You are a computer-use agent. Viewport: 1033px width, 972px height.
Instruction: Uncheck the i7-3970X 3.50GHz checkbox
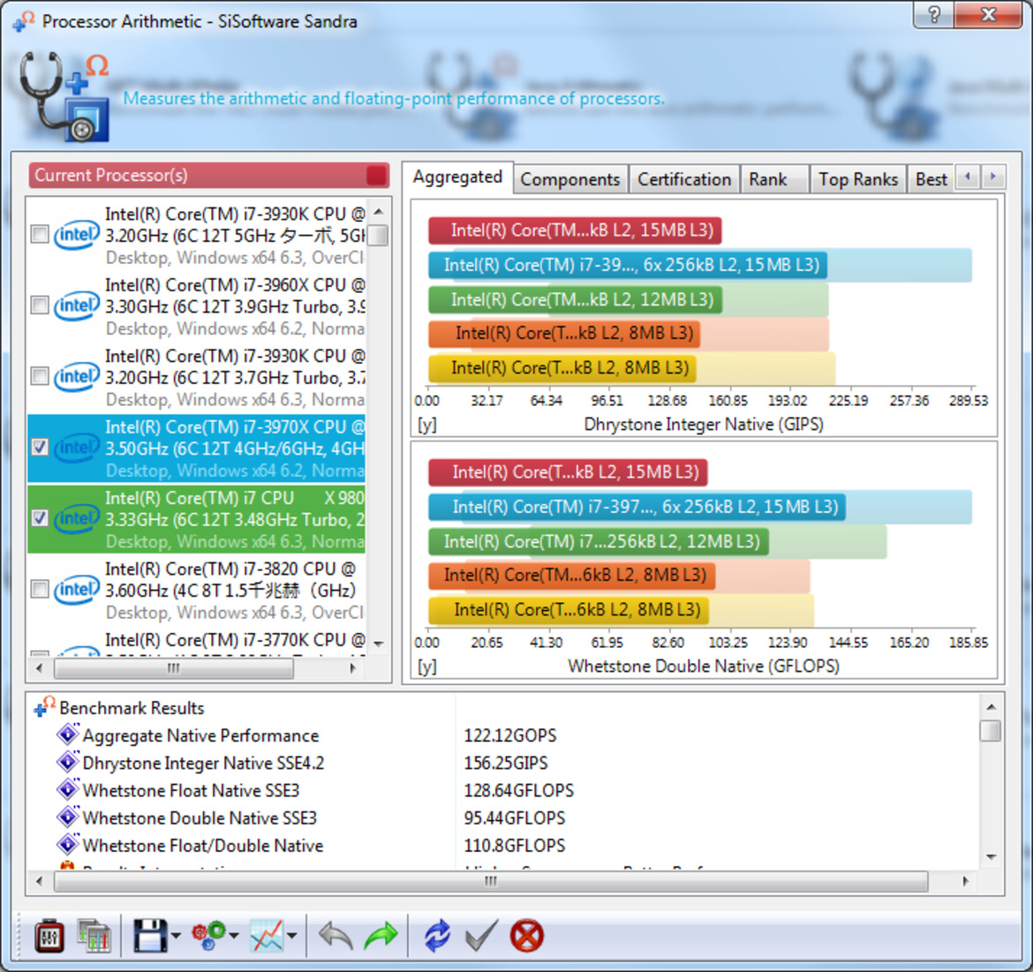pyautogui.click(x=41, y=448)
